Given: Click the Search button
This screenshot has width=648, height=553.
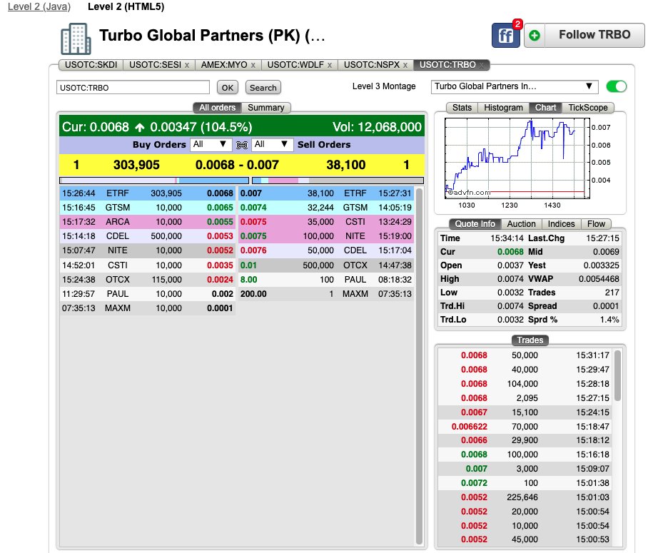Looking at the screenshot, I should (x=263, y=88).
